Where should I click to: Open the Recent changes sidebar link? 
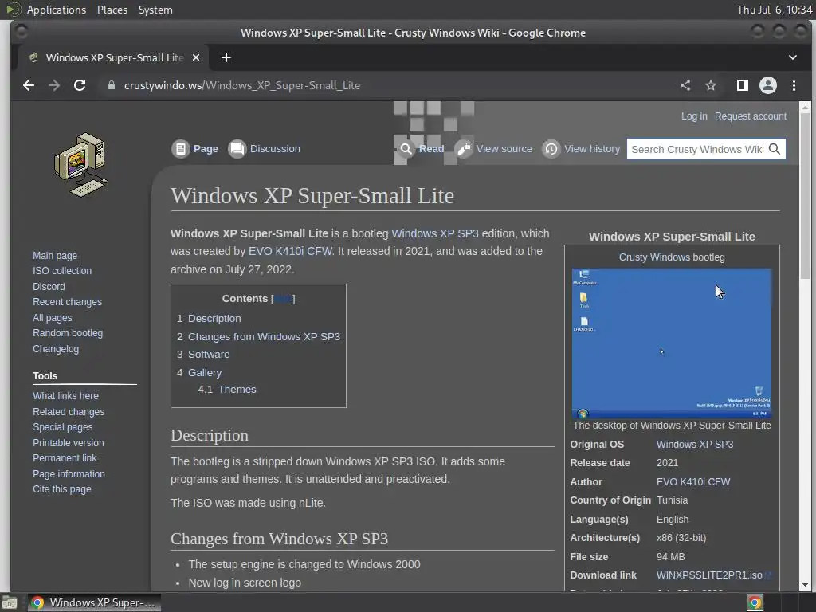pos(67,302)
